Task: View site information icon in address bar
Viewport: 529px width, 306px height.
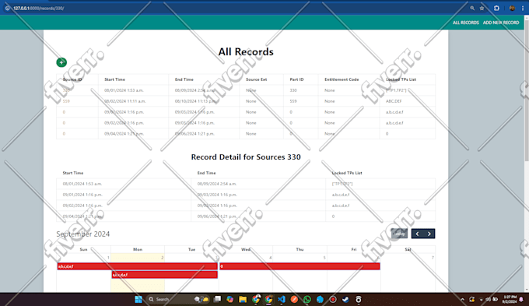Action: pos(8,8)
